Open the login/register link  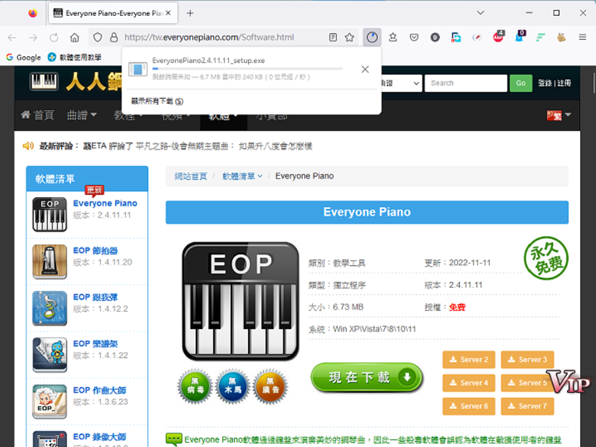click(x=554, y=83)
